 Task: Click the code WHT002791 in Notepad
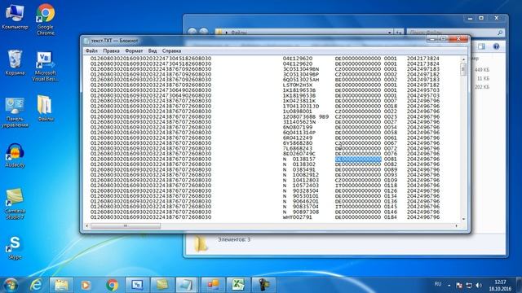[297, 217]
